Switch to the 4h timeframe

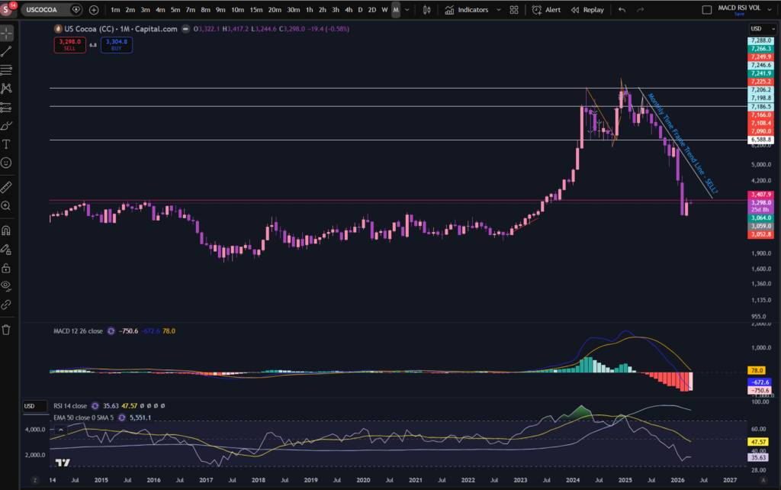(349, 10)
